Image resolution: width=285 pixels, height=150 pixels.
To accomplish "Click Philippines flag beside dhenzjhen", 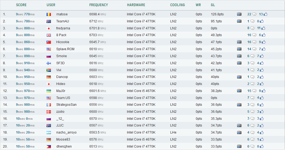I will 48,146.
